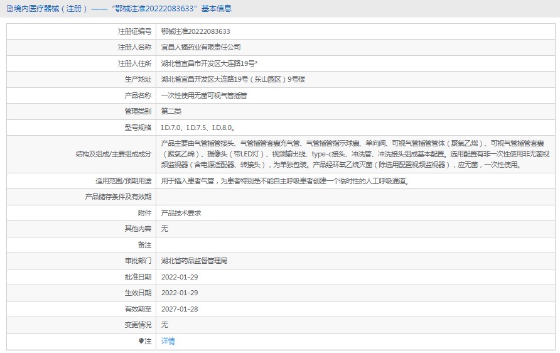Click the 产品名称 label

point(138,95)
